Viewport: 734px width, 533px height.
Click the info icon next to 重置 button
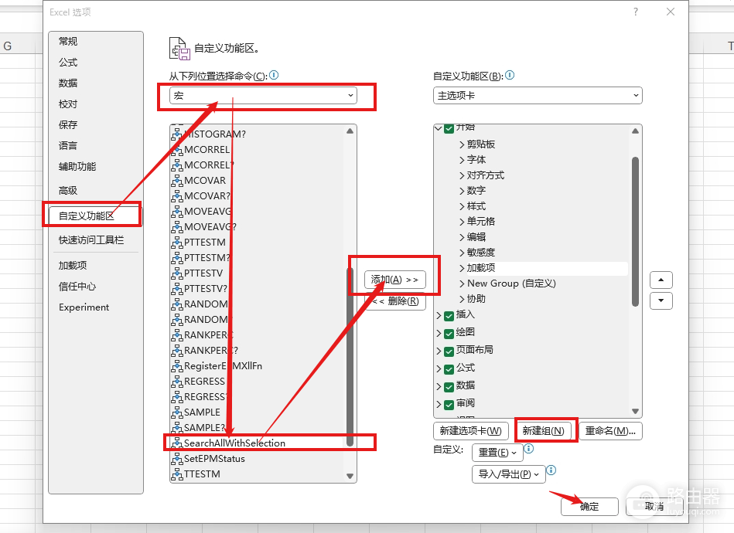coord(529,449)
